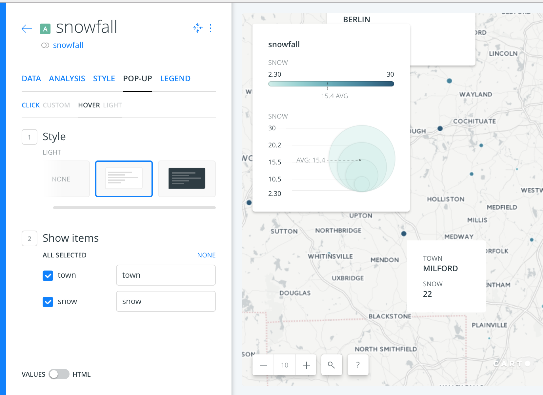Viewport: 543px width, 395px height.
Task: Open the layer options three-dot menu
Action: click(211, 28)
